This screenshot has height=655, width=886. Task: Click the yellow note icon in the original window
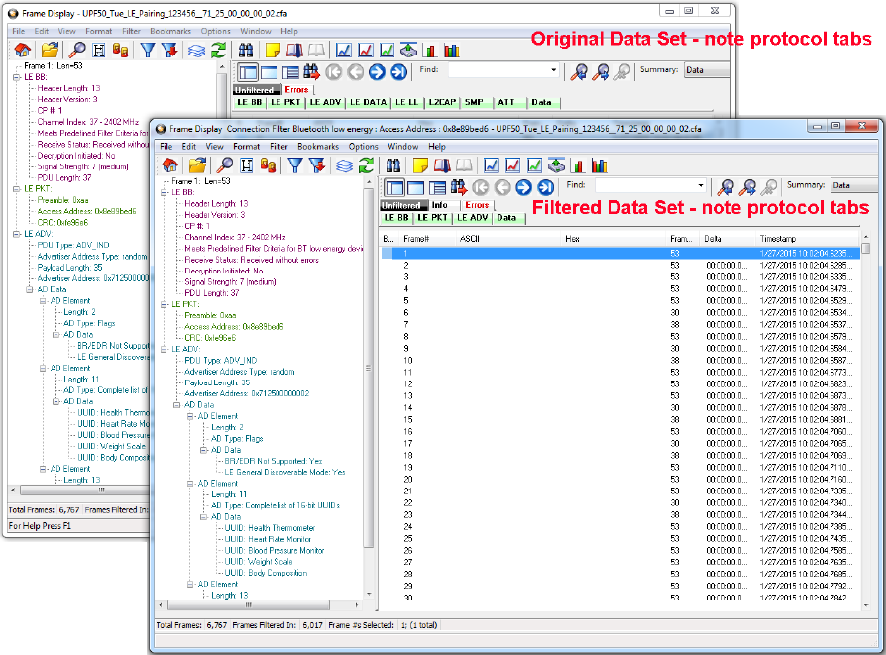[271, 50]
